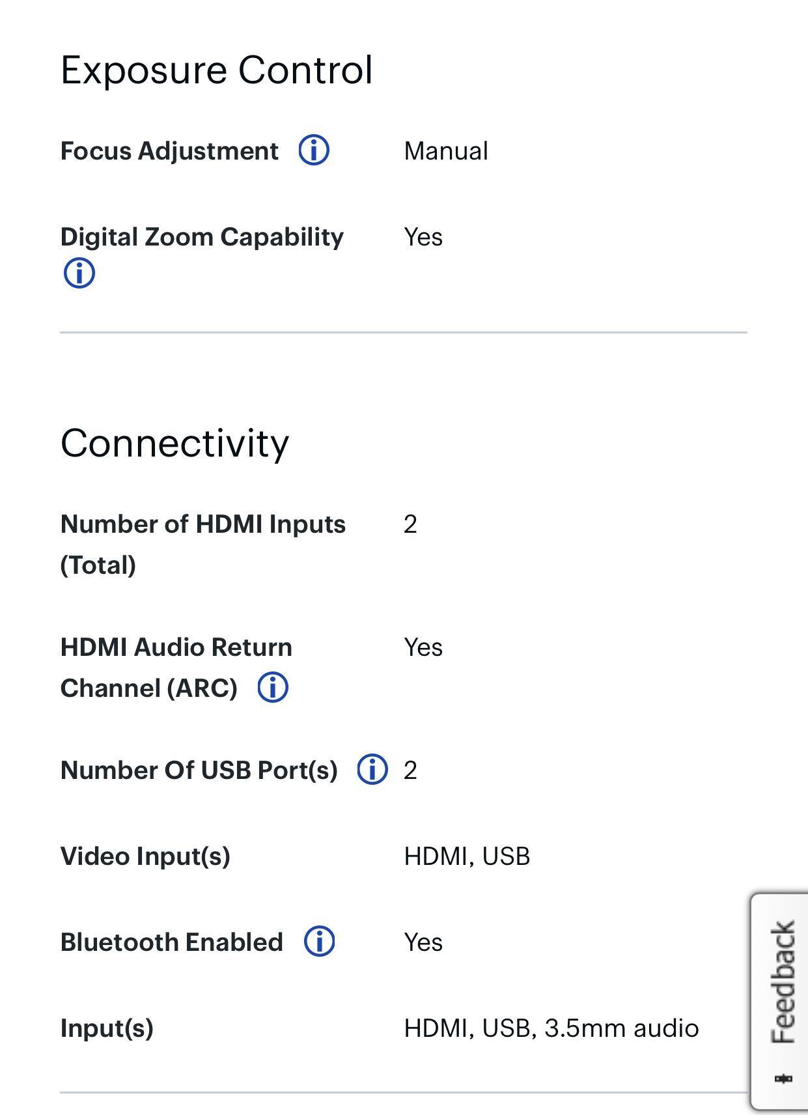Select the HDMI, USB video input value
This screenshot has height=1115, width=808.
tap(467, 856)
